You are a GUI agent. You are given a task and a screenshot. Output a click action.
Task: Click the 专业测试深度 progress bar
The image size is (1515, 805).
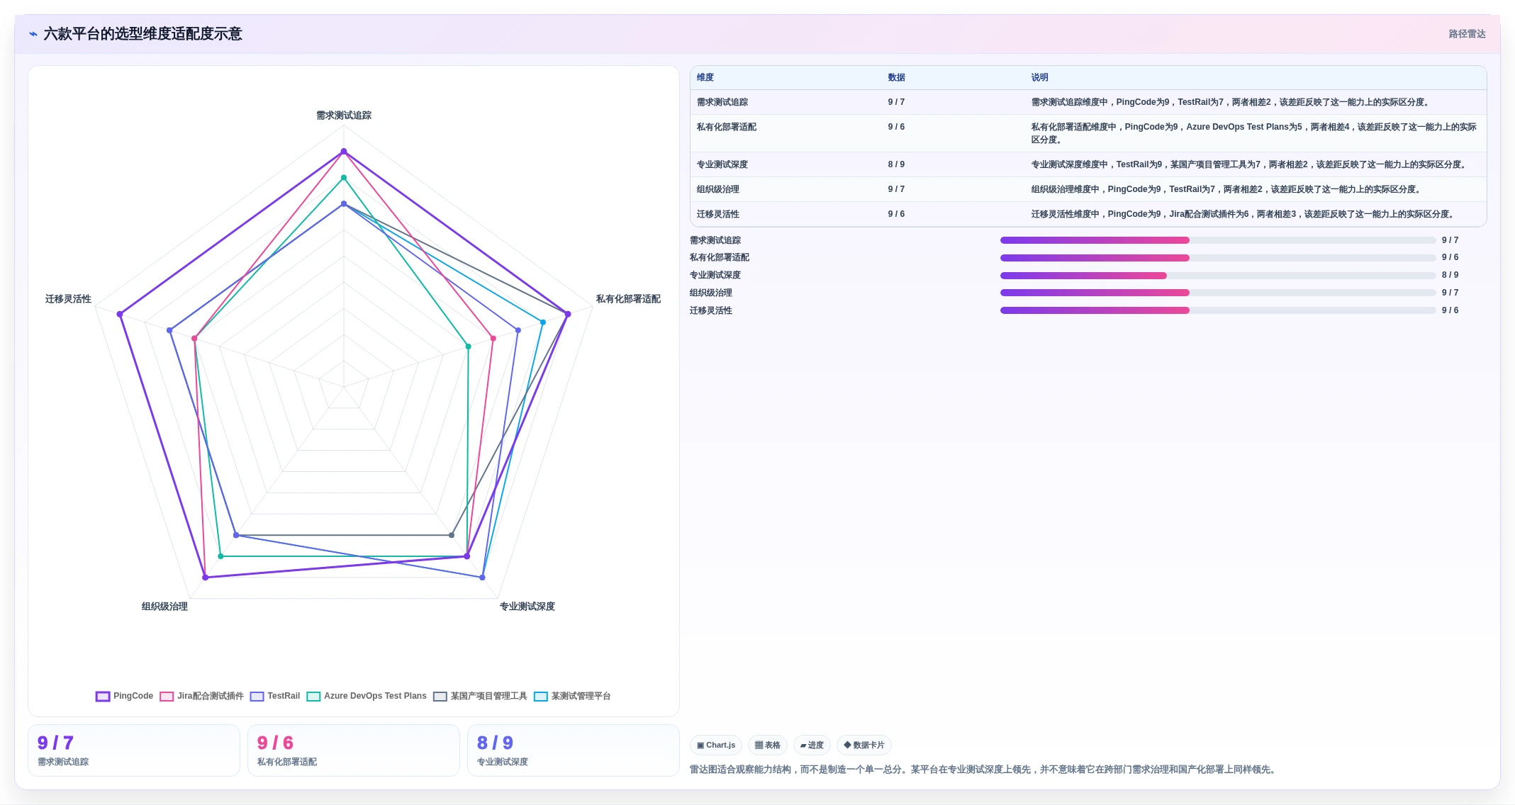(x=1218, y=275)
